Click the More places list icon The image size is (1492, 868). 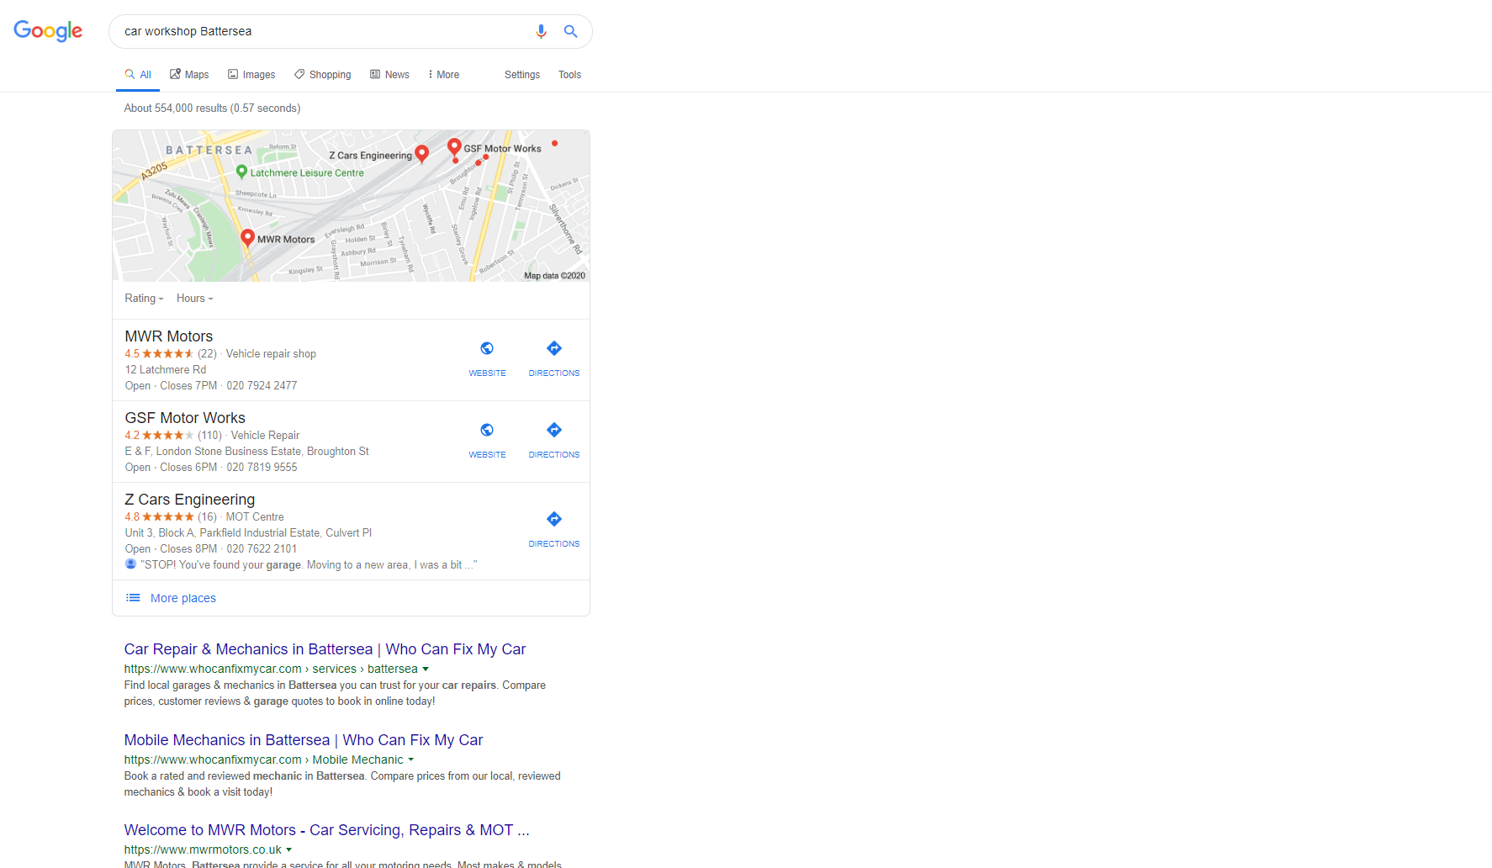click(x=133, y=598)
